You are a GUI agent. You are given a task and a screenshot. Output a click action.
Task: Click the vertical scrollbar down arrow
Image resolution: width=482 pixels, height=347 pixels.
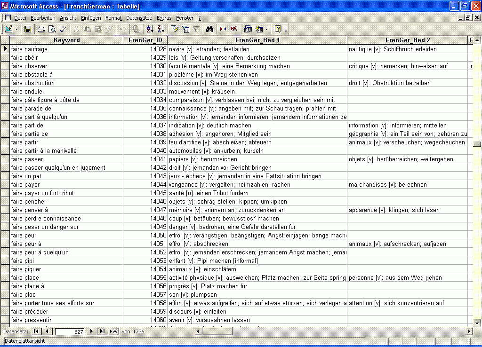[x=477, y=323]
